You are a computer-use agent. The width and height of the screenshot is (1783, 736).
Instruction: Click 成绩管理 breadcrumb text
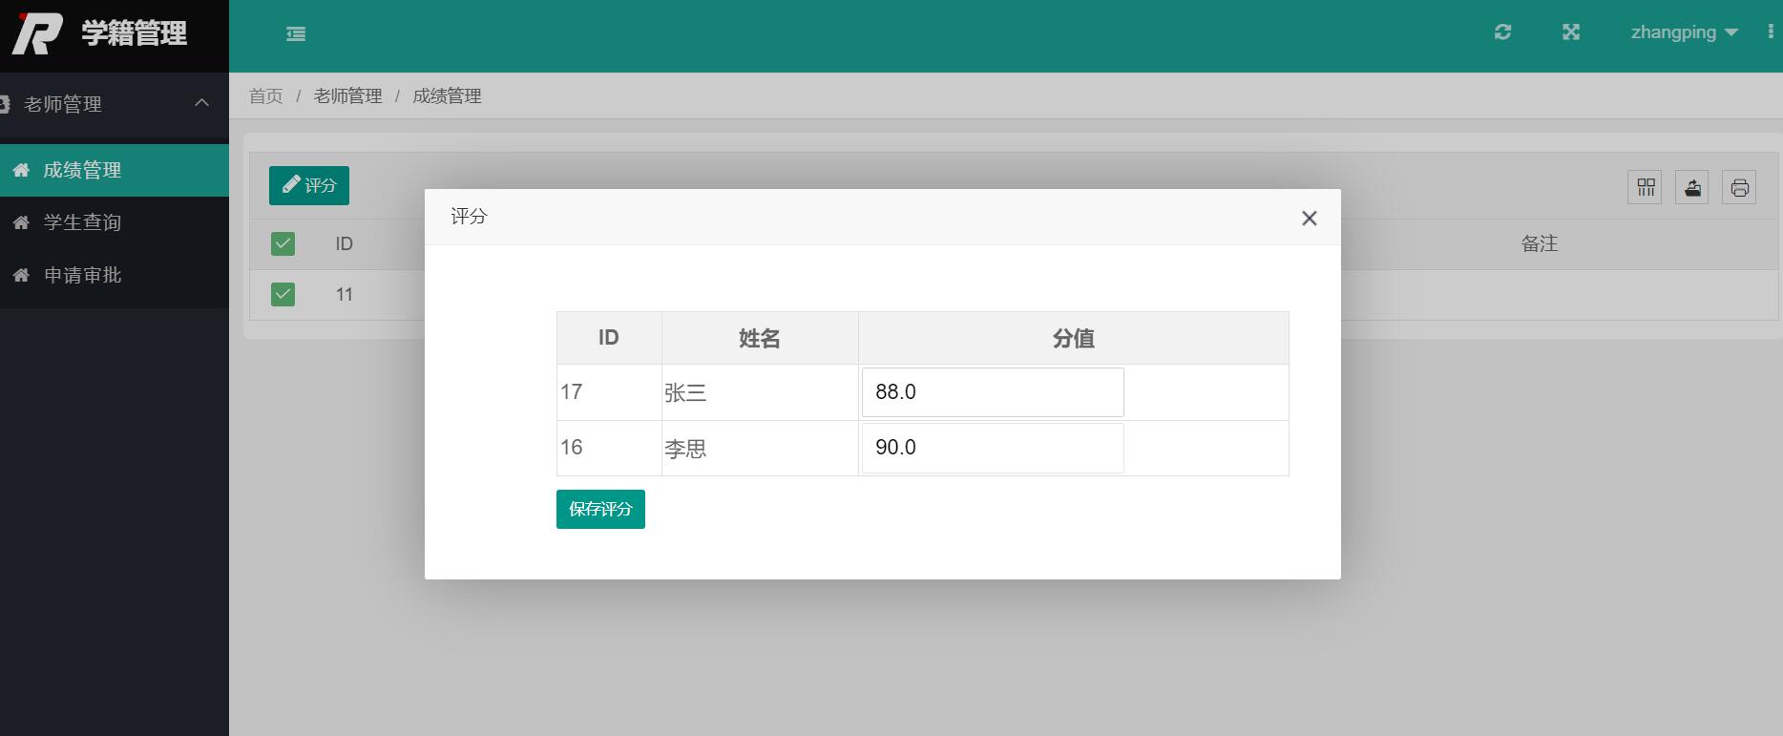(447, 96)
